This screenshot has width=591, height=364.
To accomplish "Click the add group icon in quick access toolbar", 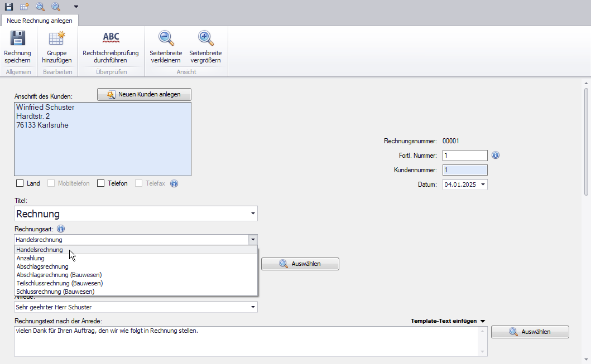I will [25, 6].
